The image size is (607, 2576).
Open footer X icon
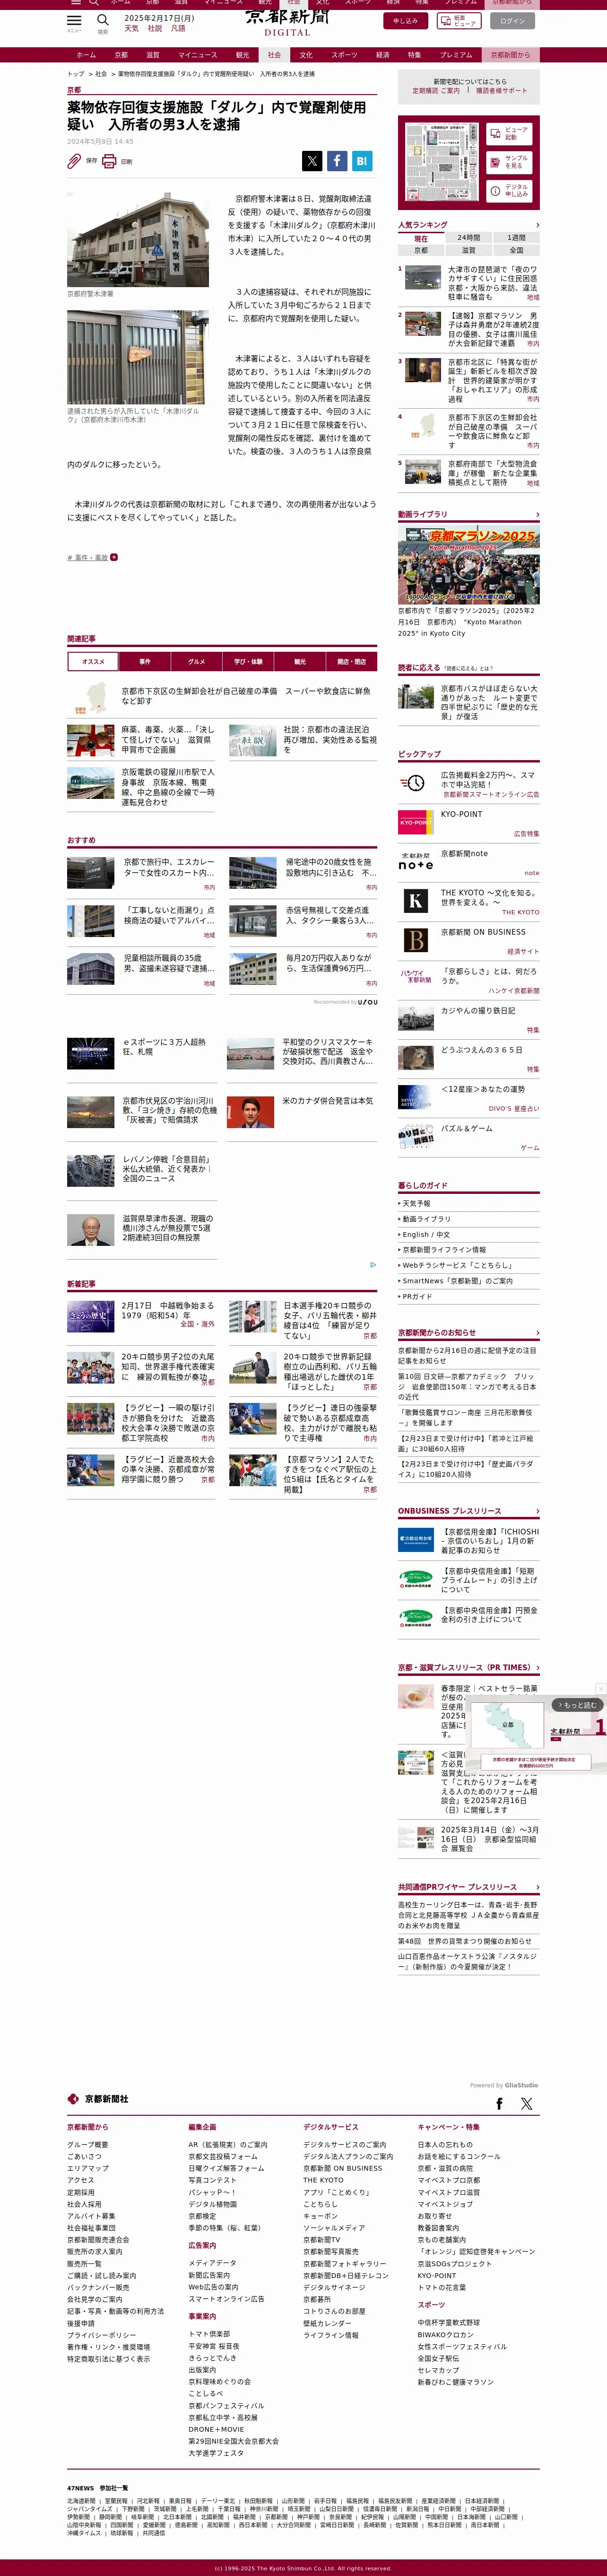coord(527,2103)
